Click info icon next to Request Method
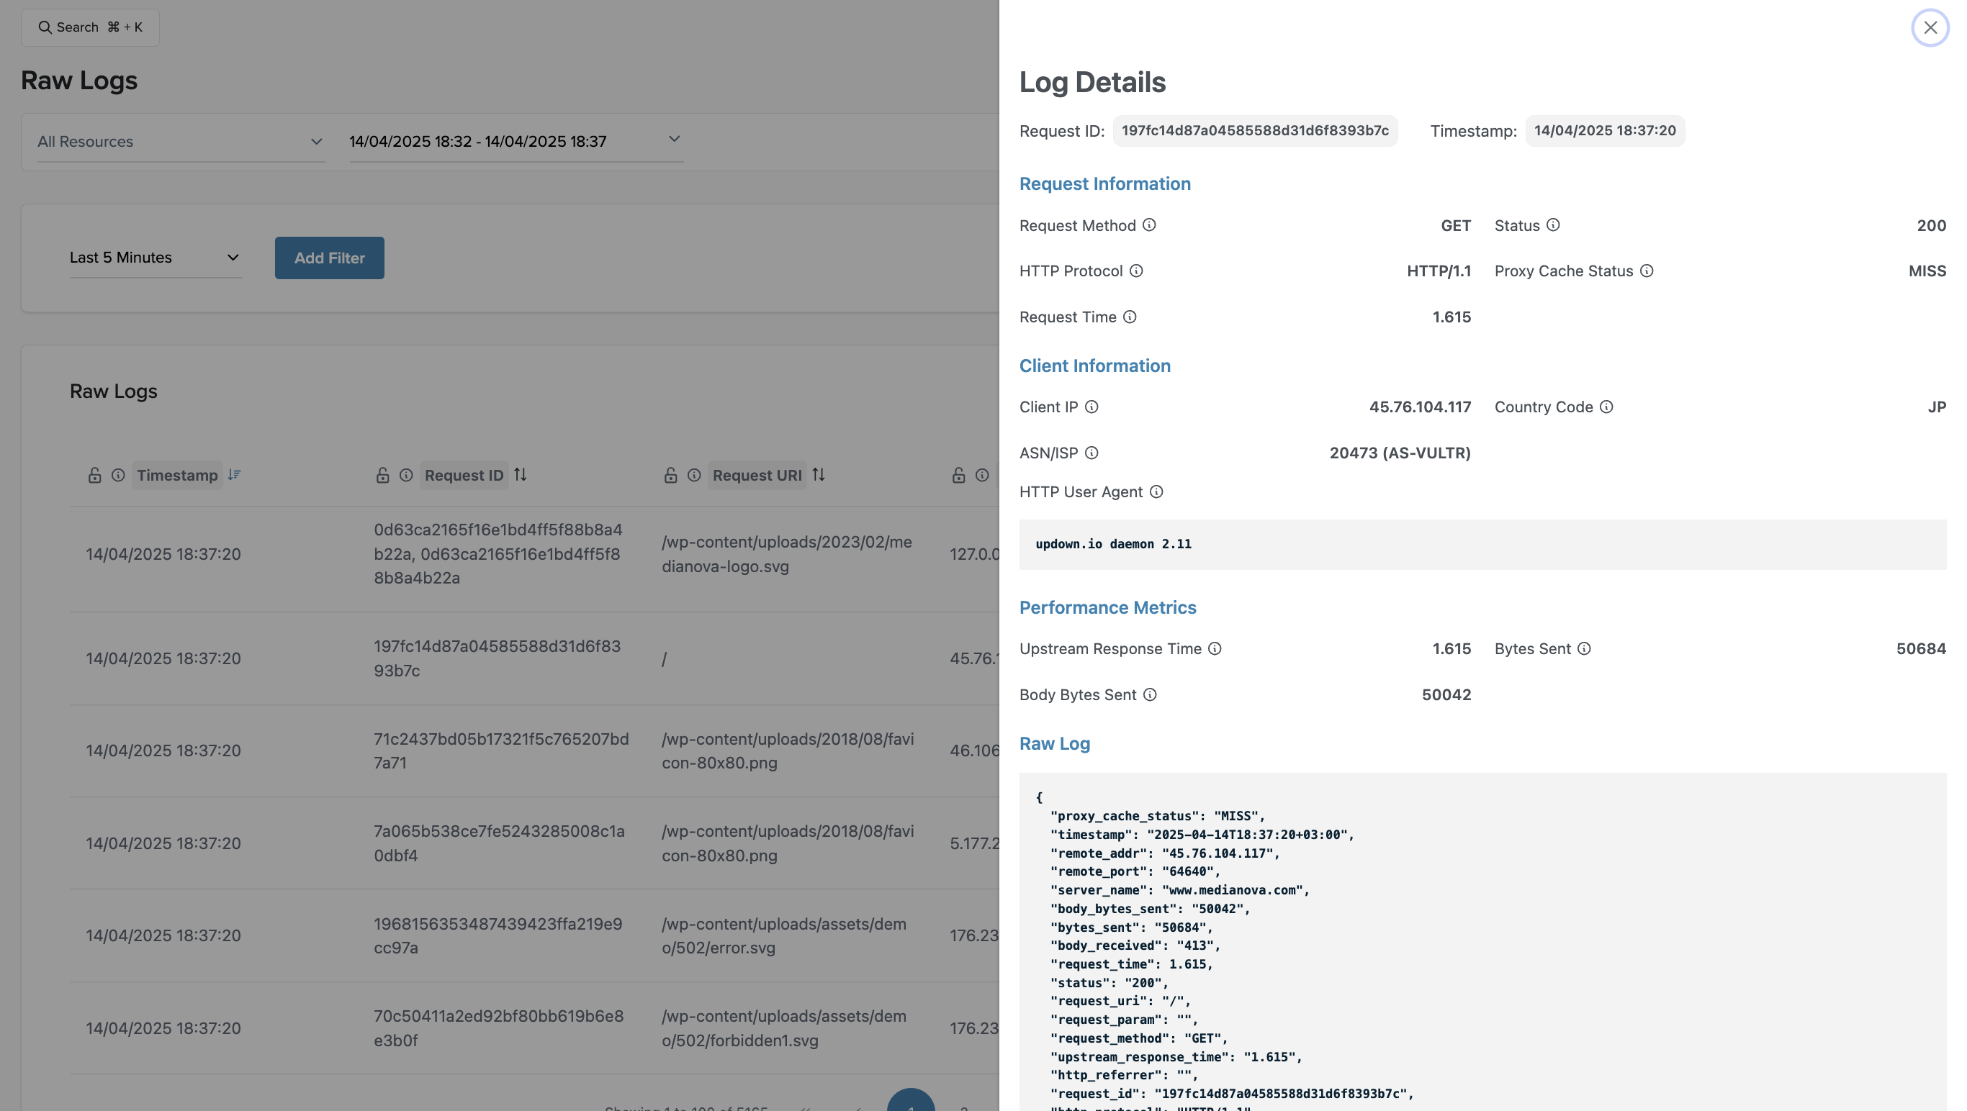This screenshot has height=1111, width=1967. pos(1148,225)
